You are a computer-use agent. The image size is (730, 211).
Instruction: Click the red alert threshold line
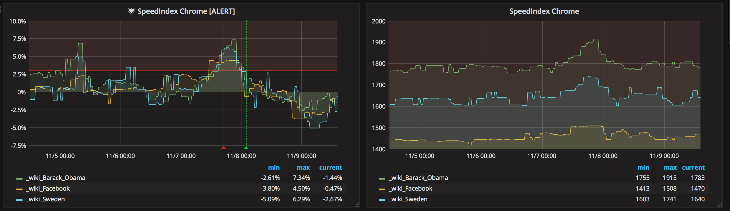click(x=183, y=70)
